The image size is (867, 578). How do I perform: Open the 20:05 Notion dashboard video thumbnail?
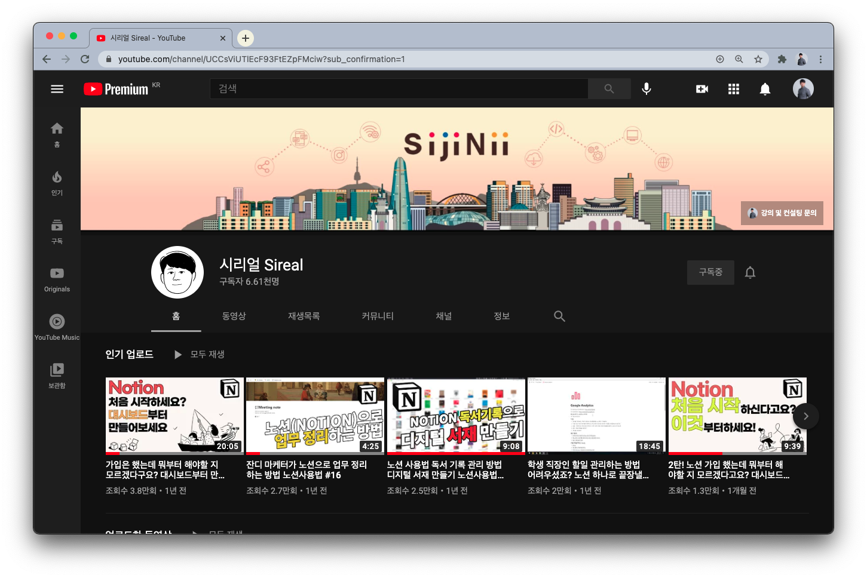pos(174,416)
